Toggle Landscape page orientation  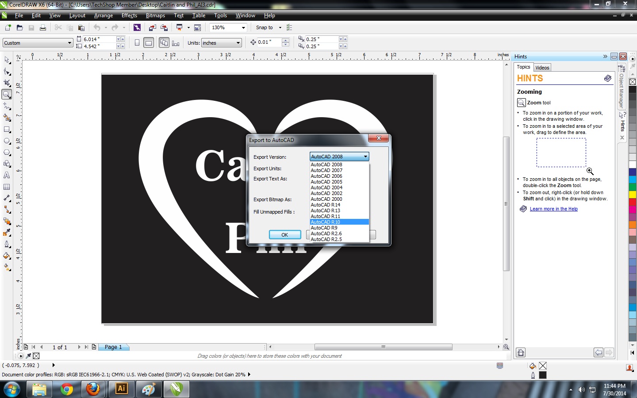[149, 43]
